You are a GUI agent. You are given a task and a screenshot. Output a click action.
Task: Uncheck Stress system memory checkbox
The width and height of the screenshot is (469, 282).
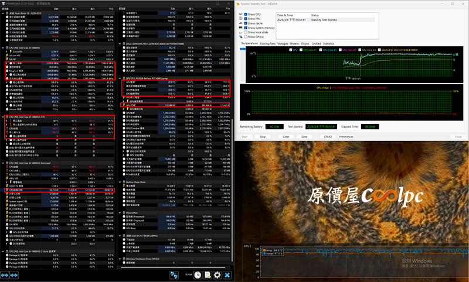tap(246, 27)
